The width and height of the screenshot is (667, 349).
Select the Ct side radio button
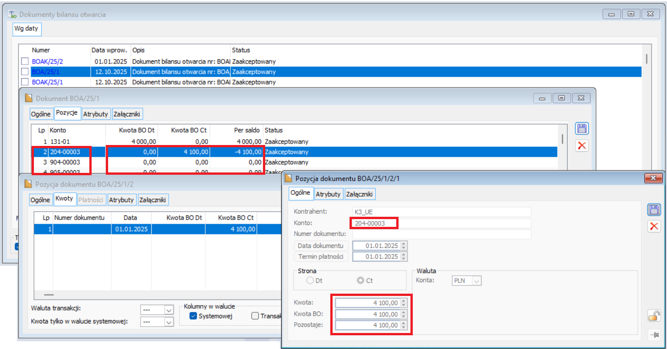point(361,280)
